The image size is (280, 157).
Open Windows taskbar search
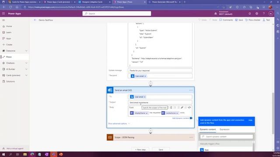10,154
